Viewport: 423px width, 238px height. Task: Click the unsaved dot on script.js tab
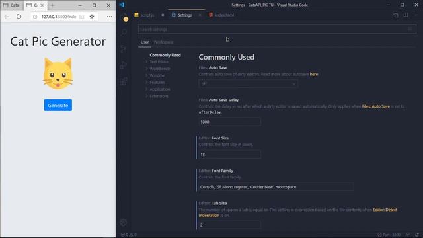point(163,15)
